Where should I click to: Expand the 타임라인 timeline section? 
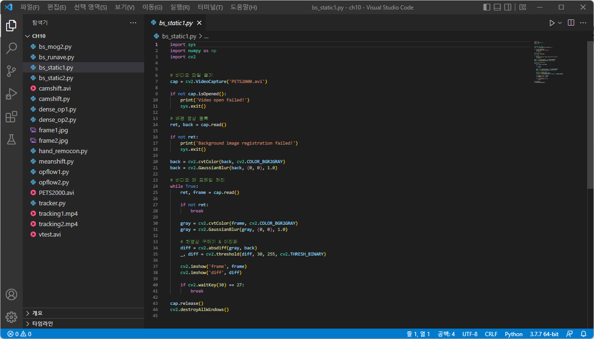pos(83,323)
